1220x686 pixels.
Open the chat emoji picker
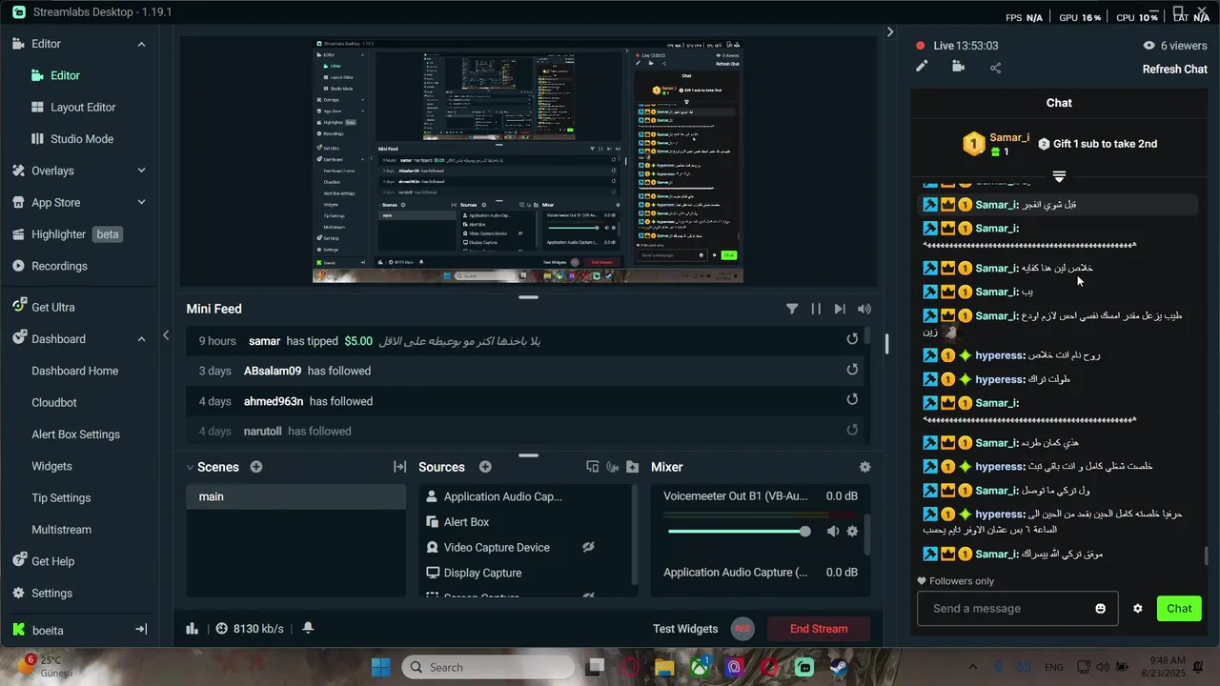coord(1101,608)
